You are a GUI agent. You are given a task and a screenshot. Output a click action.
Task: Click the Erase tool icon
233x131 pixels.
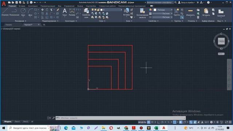pos(58,10)
